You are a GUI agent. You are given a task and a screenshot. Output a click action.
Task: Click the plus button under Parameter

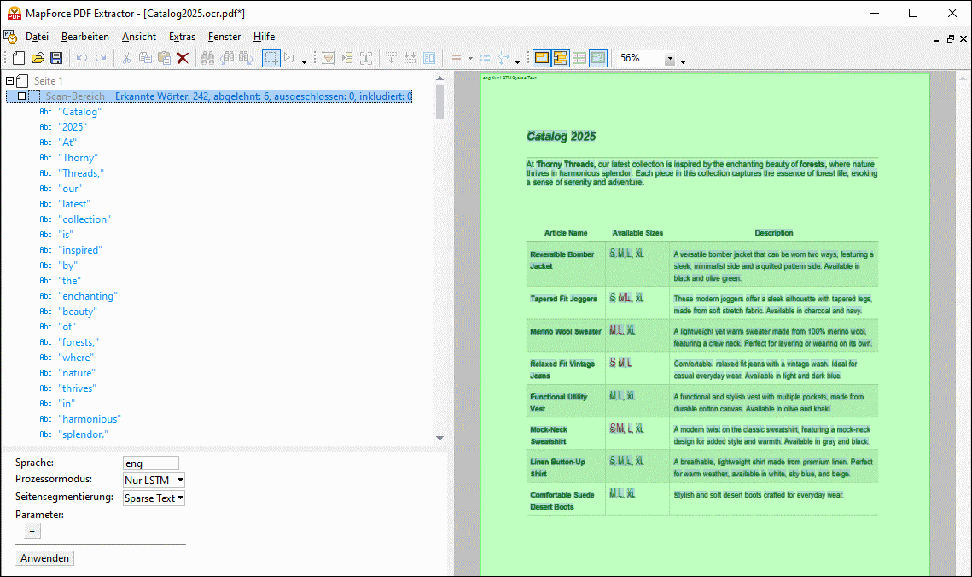click(32, 531)
